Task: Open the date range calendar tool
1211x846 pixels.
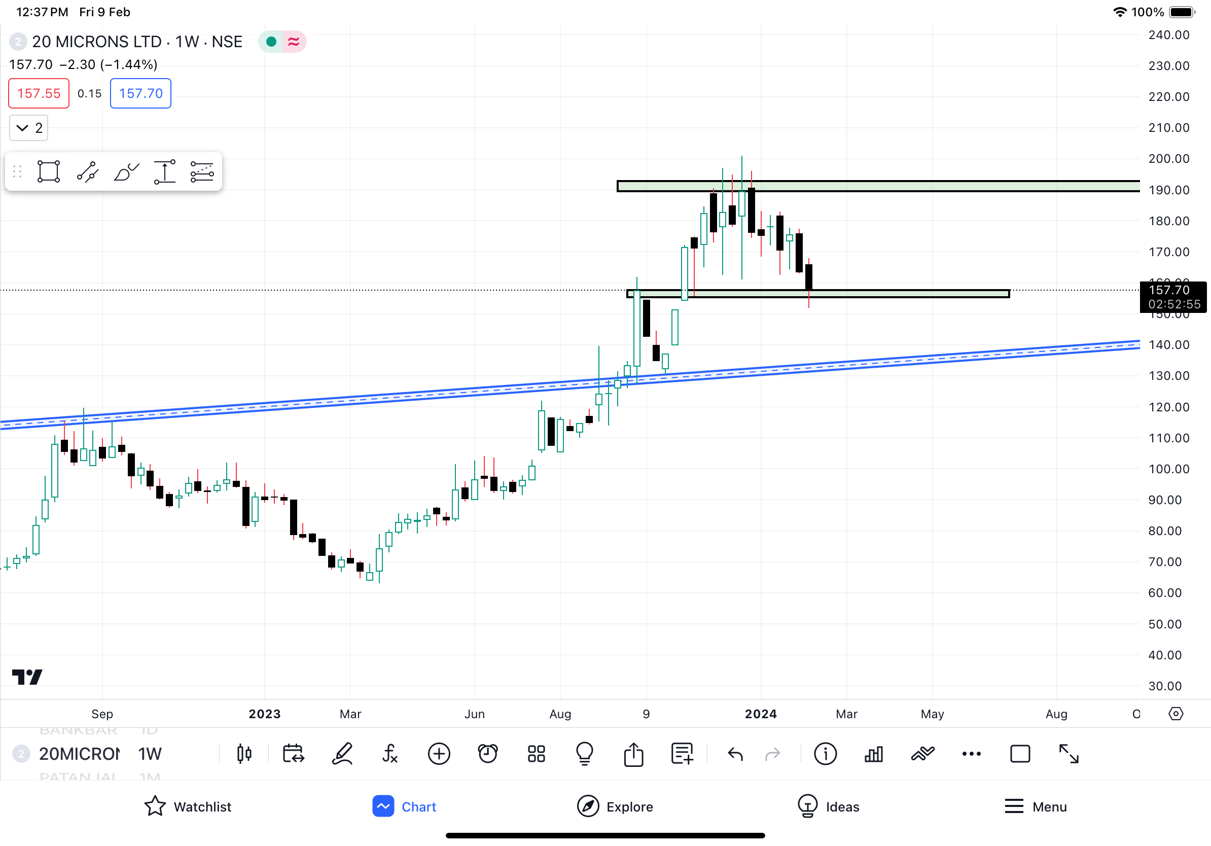Action: pos(293,754)
